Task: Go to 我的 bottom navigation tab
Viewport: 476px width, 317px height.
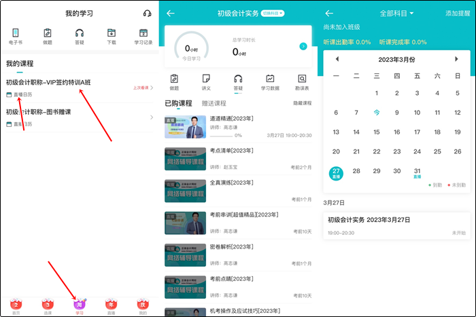Action: pos(143,307)
